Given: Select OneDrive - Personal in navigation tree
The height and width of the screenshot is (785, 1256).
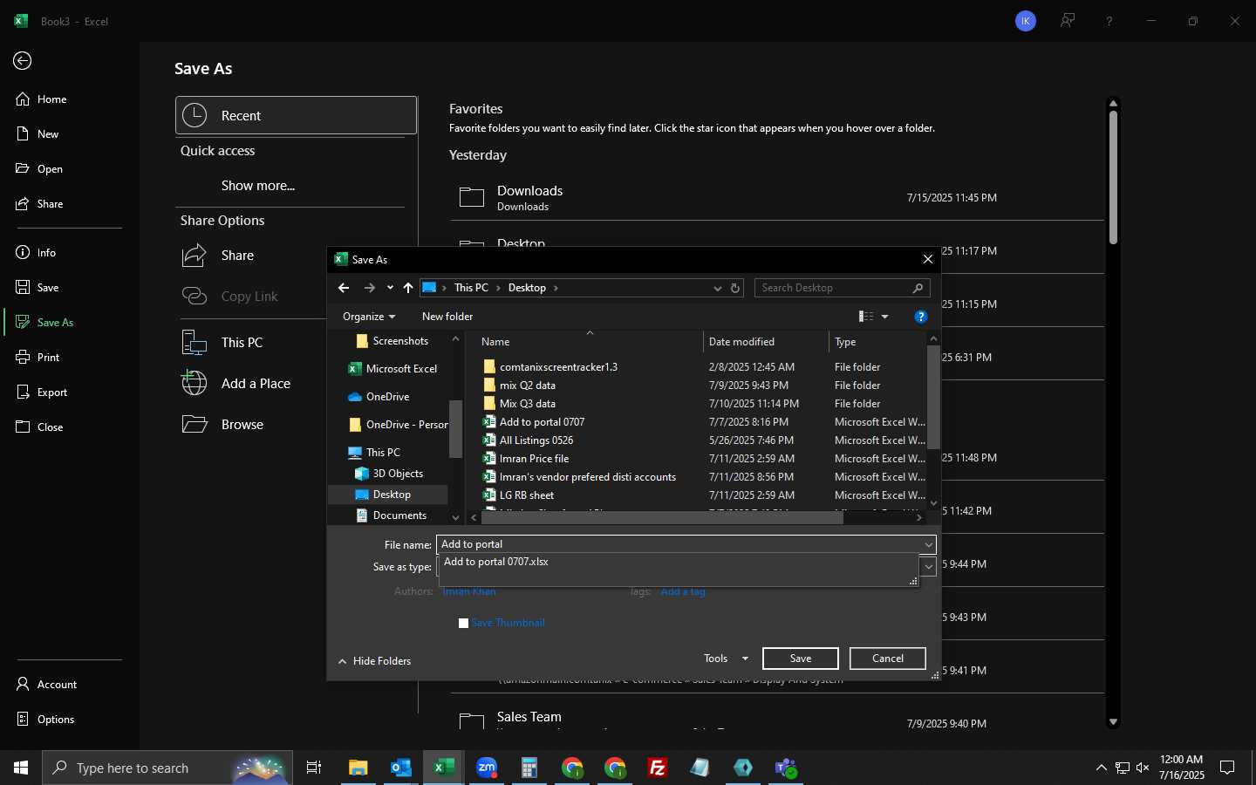Looking at the screenshot, I should [x=398, y=425].
